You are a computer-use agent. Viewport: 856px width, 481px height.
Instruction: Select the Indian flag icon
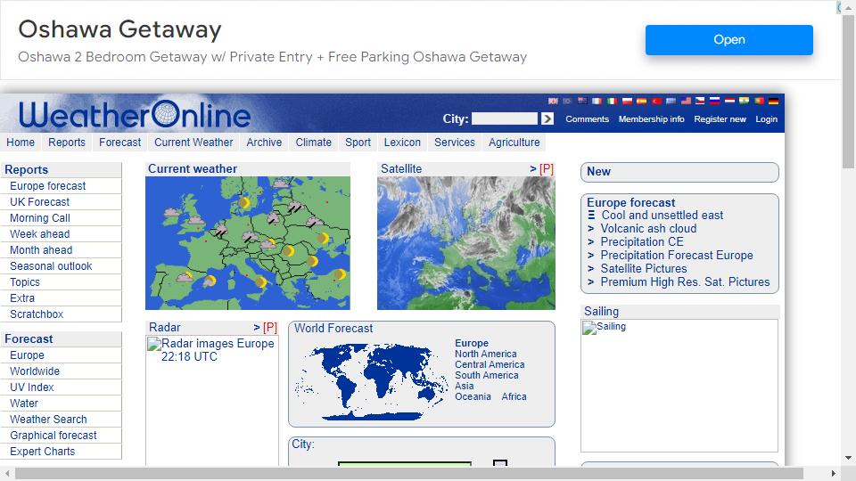click(x=744, y=101)
